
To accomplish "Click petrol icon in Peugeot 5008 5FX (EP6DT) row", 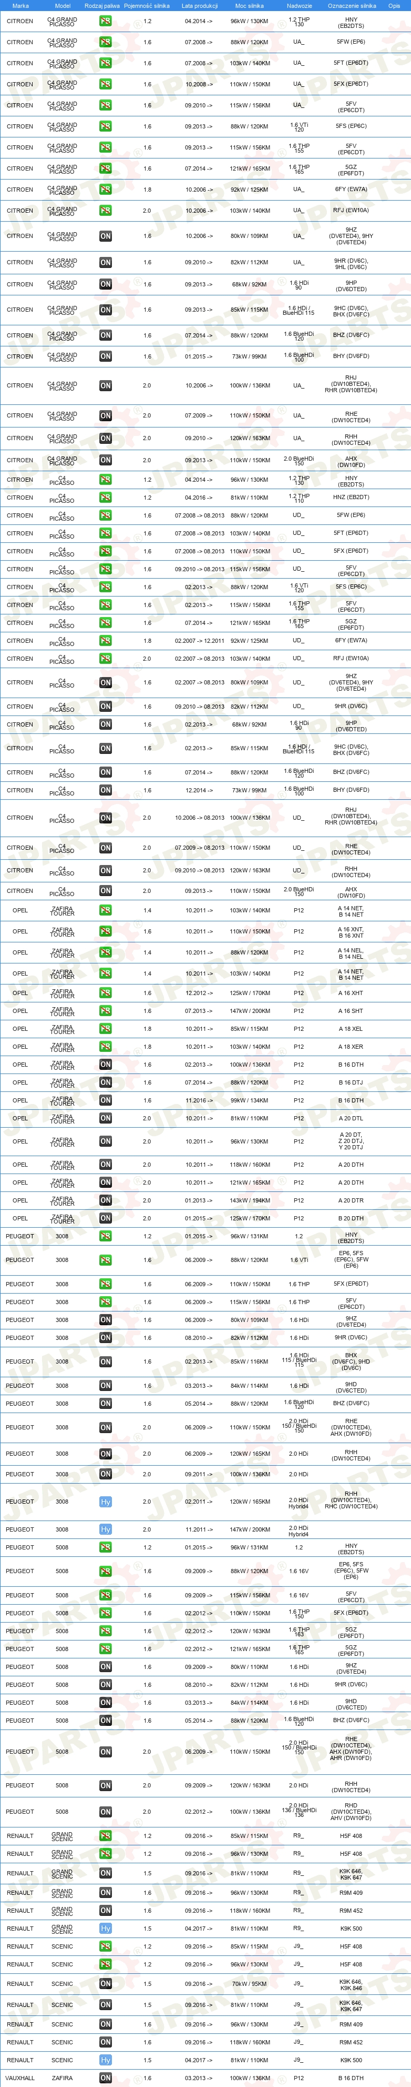I will click(x=105, y=1613).
